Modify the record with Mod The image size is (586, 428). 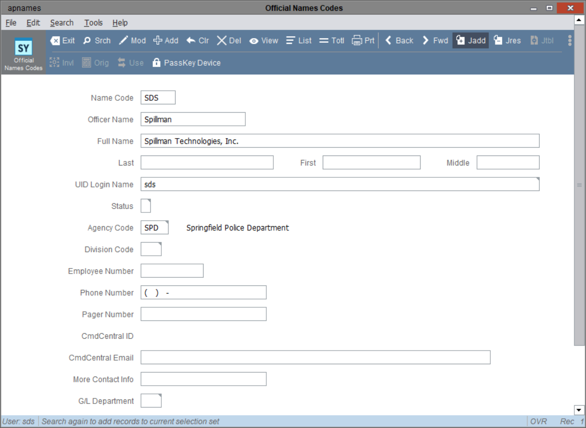[x=132, y=40]
